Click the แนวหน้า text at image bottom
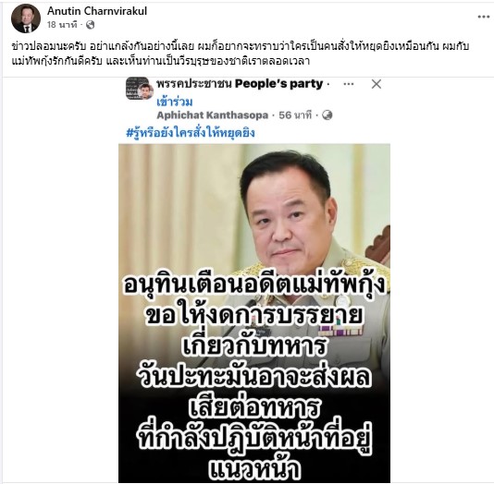The width and height of the screenshot is (494, 484). click(254, 468)
